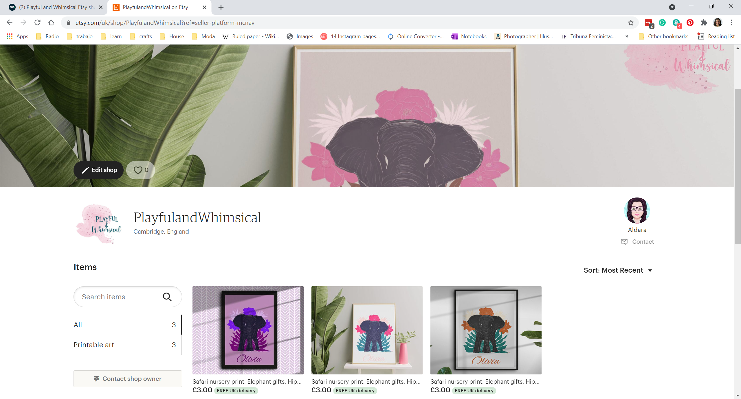741x399 pixels.
Task: Open the trabajo bookmarks folder
Action: pyautogui.click(x=80, y=36)
